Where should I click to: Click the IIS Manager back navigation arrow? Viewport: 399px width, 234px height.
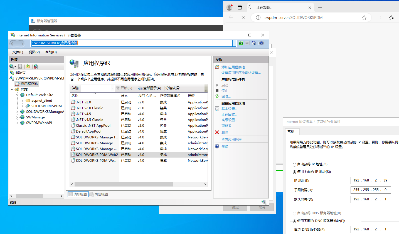(x=13, y=43)
